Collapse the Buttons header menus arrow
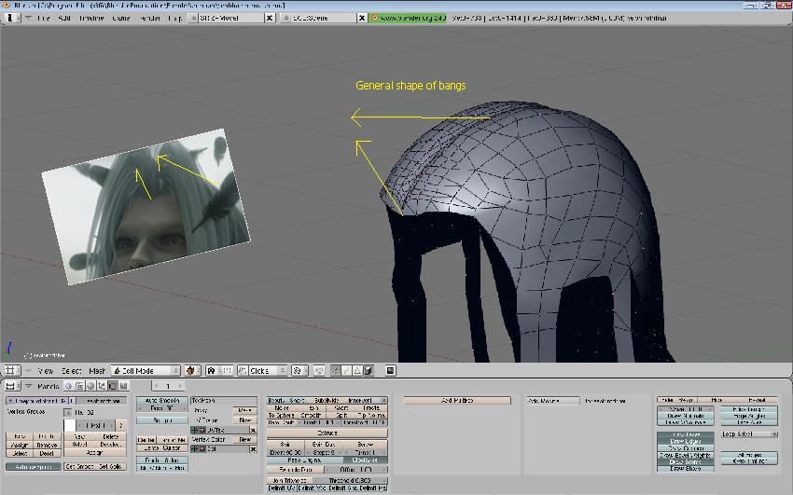Screen dimensions: 793x495 pyautogui.click(x=28, y=387)
